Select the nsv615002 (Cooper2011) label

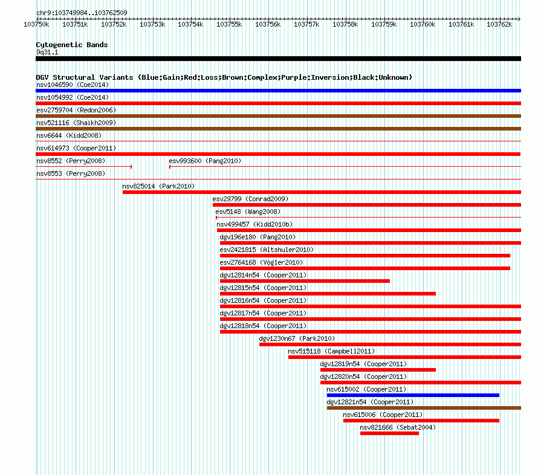pos(366,389)
